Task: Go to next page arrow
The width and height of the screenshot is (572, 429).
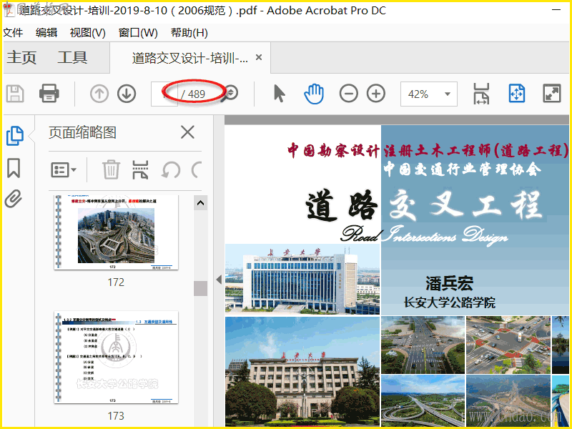Action: point(127,94)
